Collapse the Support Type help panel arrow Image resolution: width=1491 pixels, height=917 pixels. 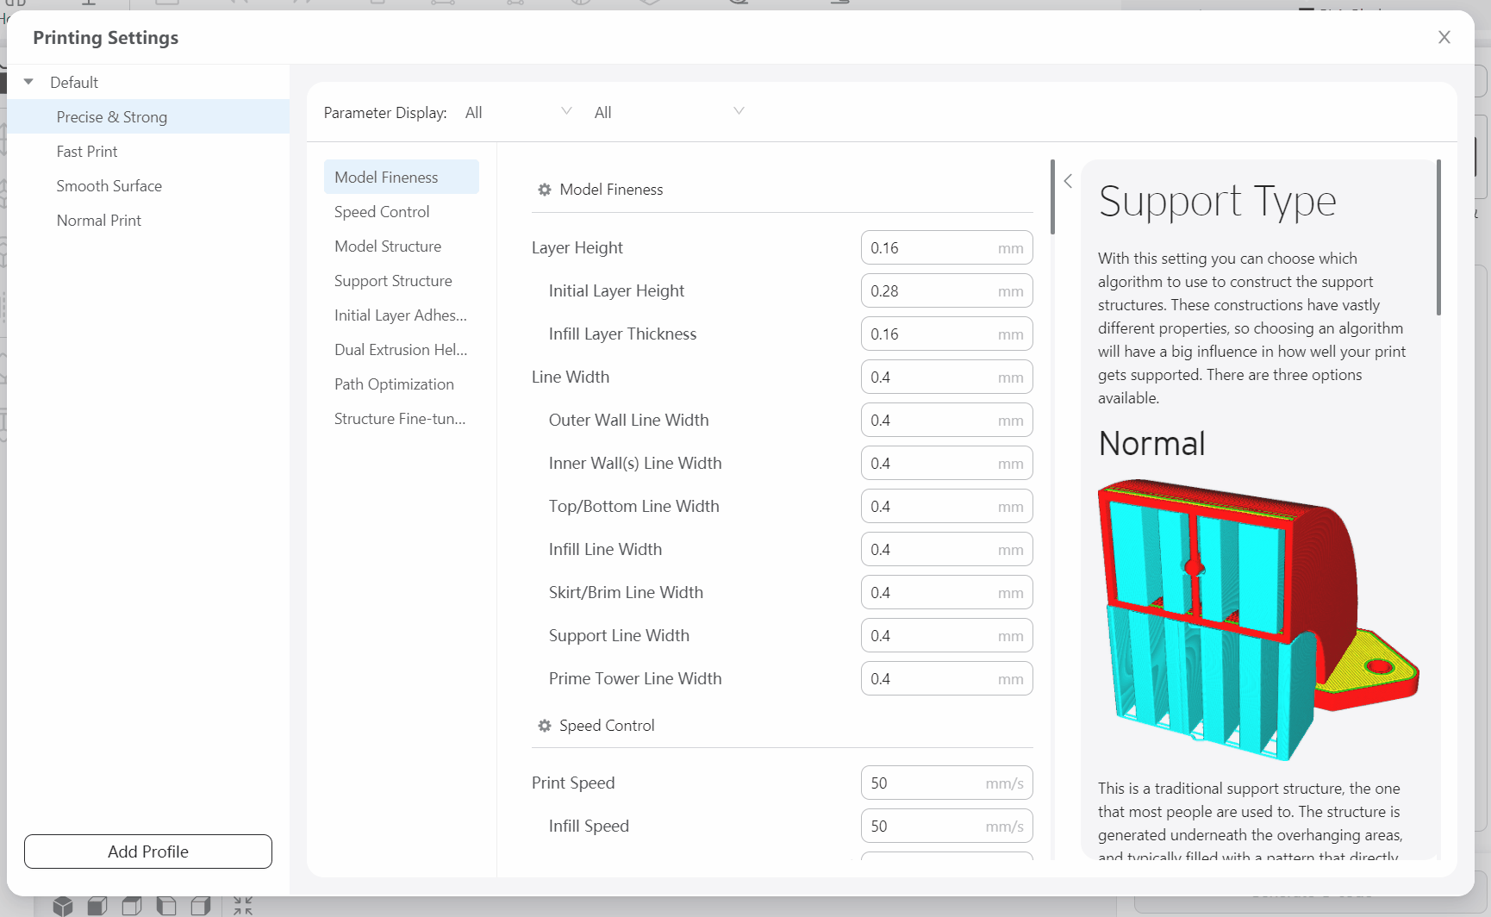point(1068,181)
